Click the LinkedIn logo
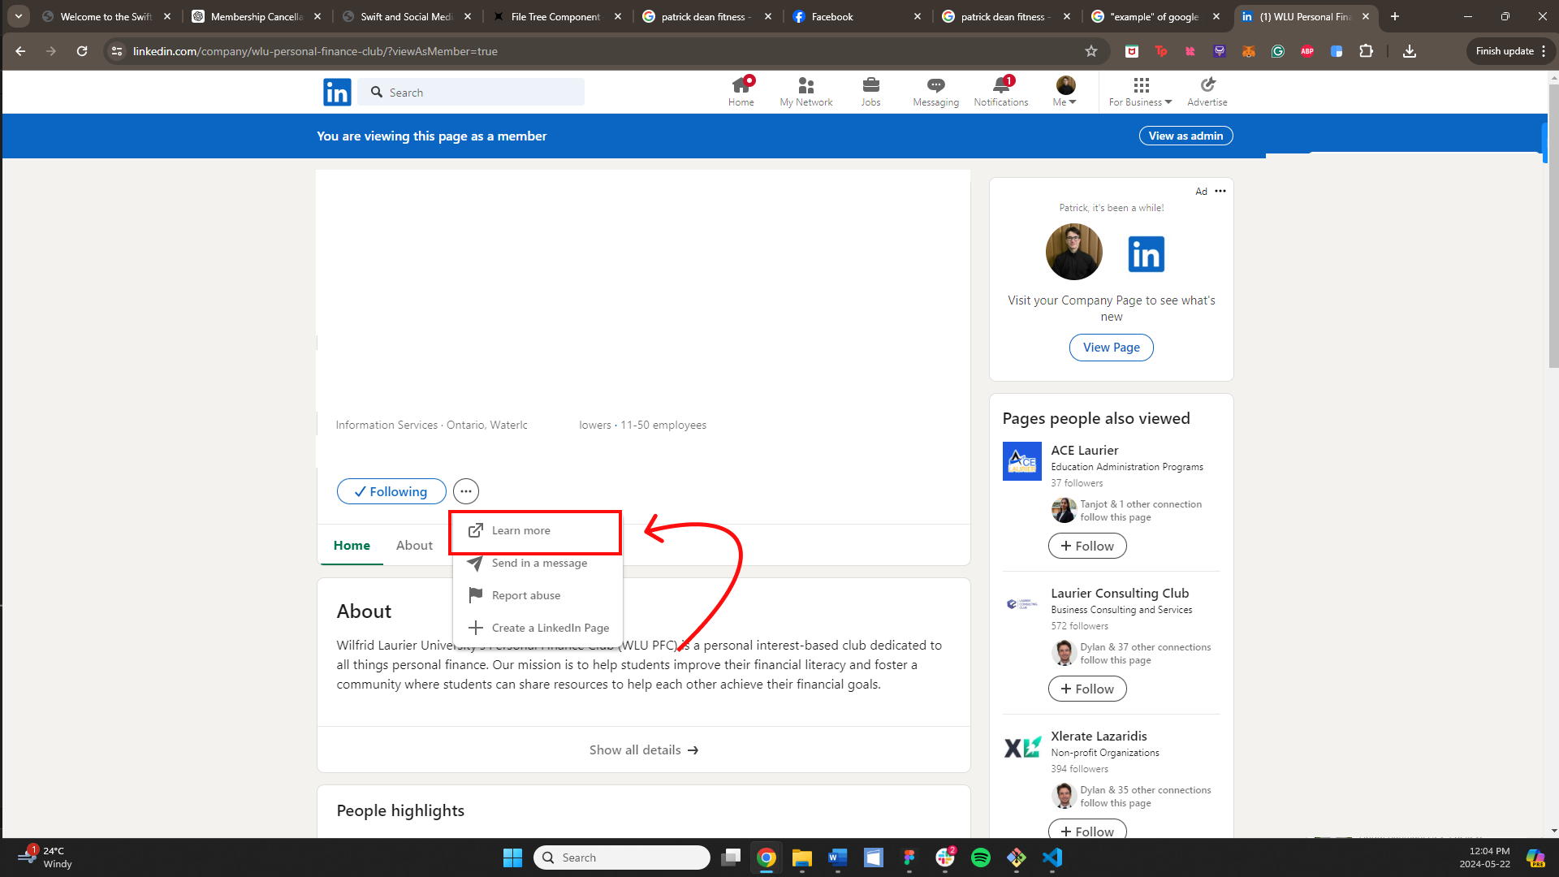Viewport: 1559px width, 877px height. (x=337, y=93)
